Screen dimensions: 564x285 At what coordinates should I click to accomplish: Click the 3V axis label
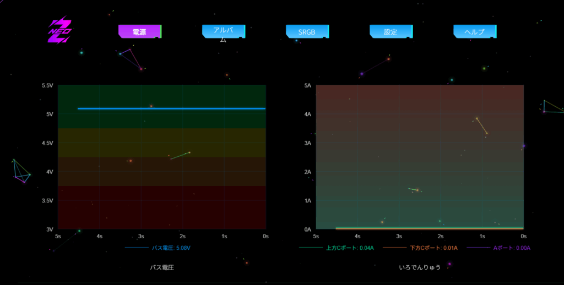(50, 229)
